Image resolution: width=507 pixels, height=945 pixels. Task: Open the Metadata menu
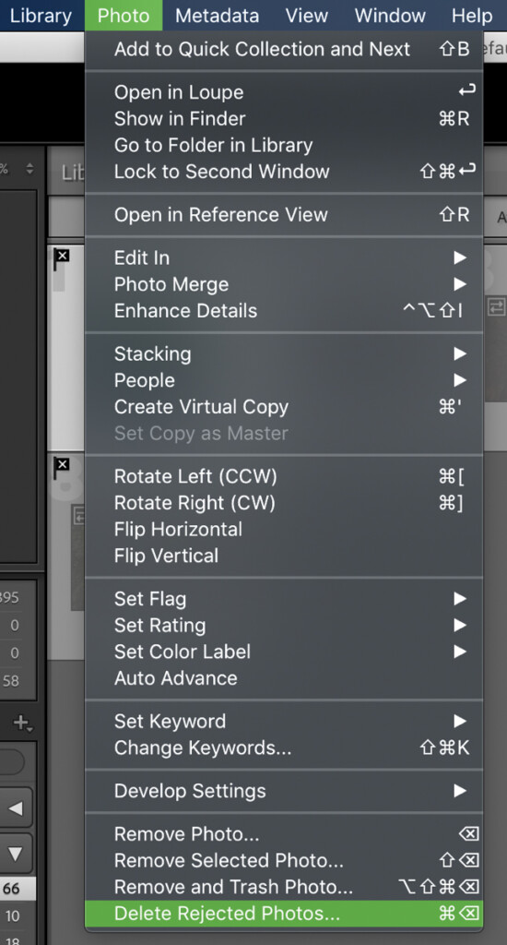pos(218,16)
